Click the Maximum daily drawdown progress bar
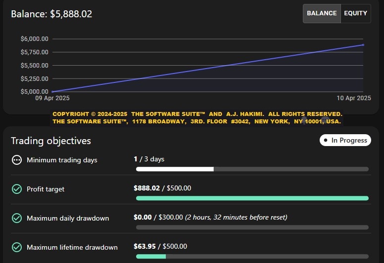 tap(252, 227)
